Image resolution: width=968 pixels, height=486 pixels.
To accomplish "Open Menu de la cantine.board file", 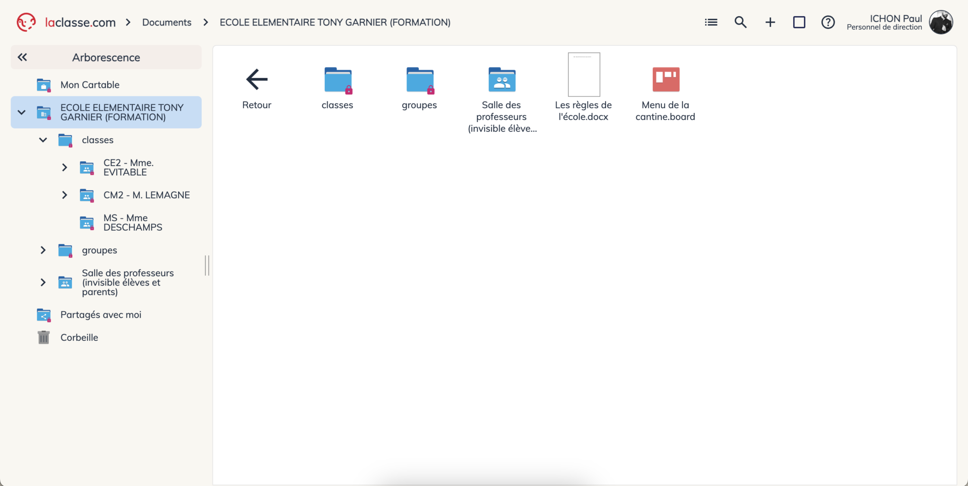I will click(665, 79).
